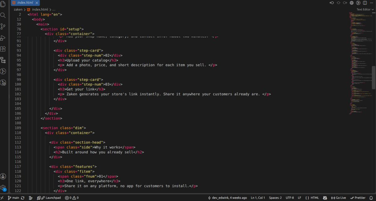Click the main branch indicator
Viewport: 376px width, 201px height.
pos(13,198)
